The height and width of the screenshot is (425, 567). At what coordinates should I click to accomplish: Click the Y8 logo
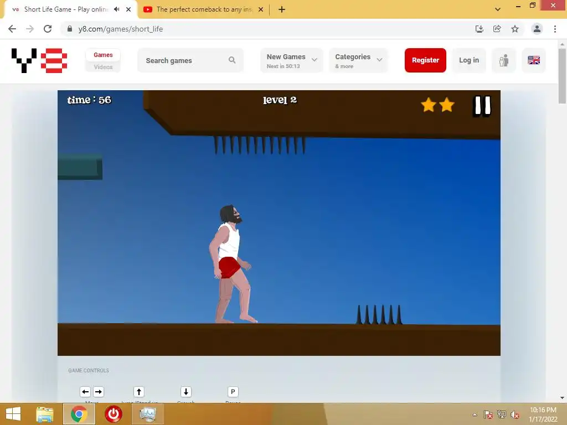click(x=39, y=60)
